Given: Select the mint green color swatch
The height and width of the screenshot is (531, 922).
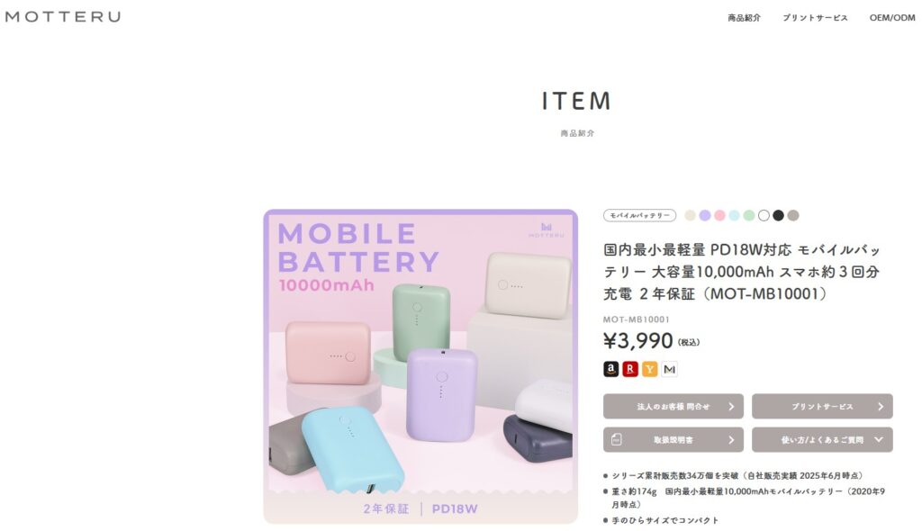Looking at the screenshot, I should pos(749,215).
